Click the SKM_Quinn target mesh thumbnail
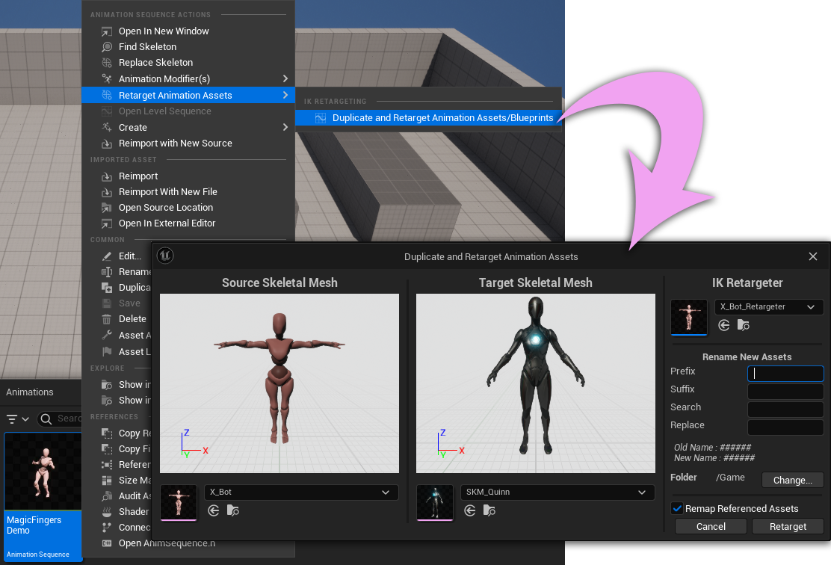 coord(435,502)
